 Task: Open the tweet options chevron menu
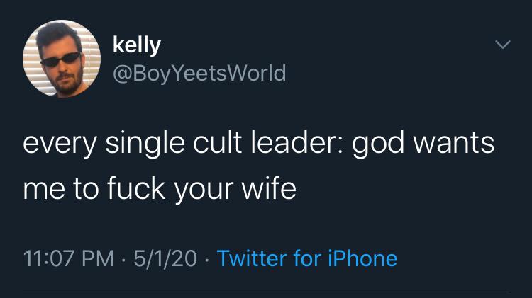click(x=502, y=45)
